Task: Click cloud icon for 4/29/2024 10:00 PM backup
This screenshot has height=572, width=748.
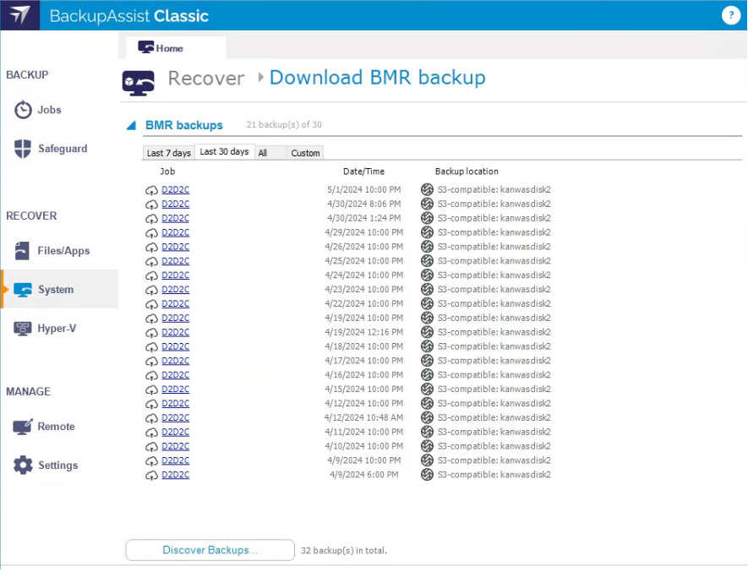Action: pyautogui.click(x=151, y=233)
